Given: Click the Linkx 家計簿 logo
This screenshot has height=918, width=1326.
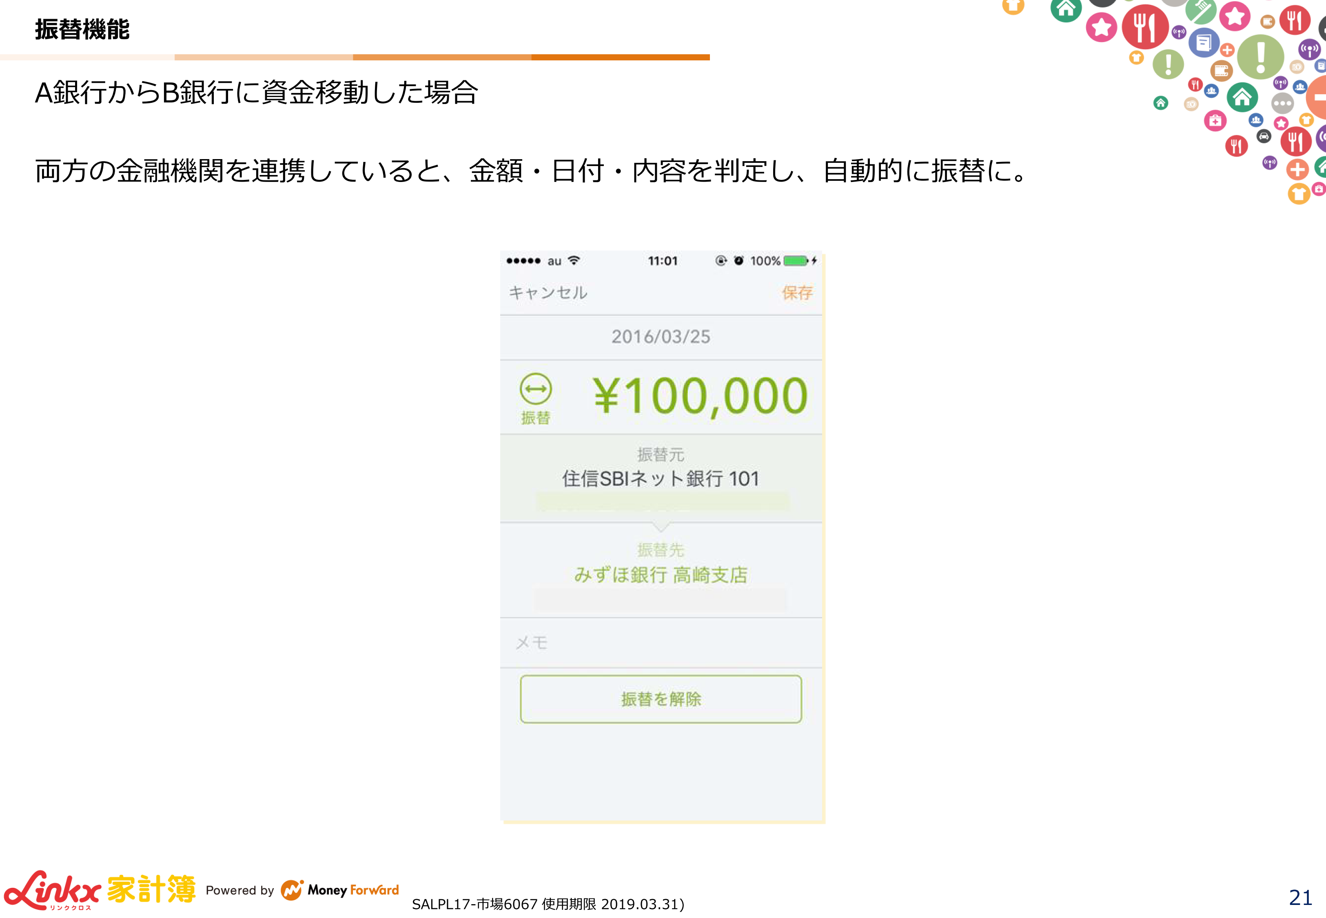Looking at the screenshot, I should 100,890.
